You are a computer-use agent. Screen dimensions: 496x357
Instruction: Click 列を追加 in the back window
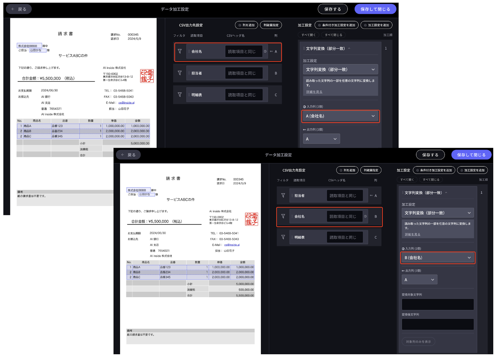point(246,25)
